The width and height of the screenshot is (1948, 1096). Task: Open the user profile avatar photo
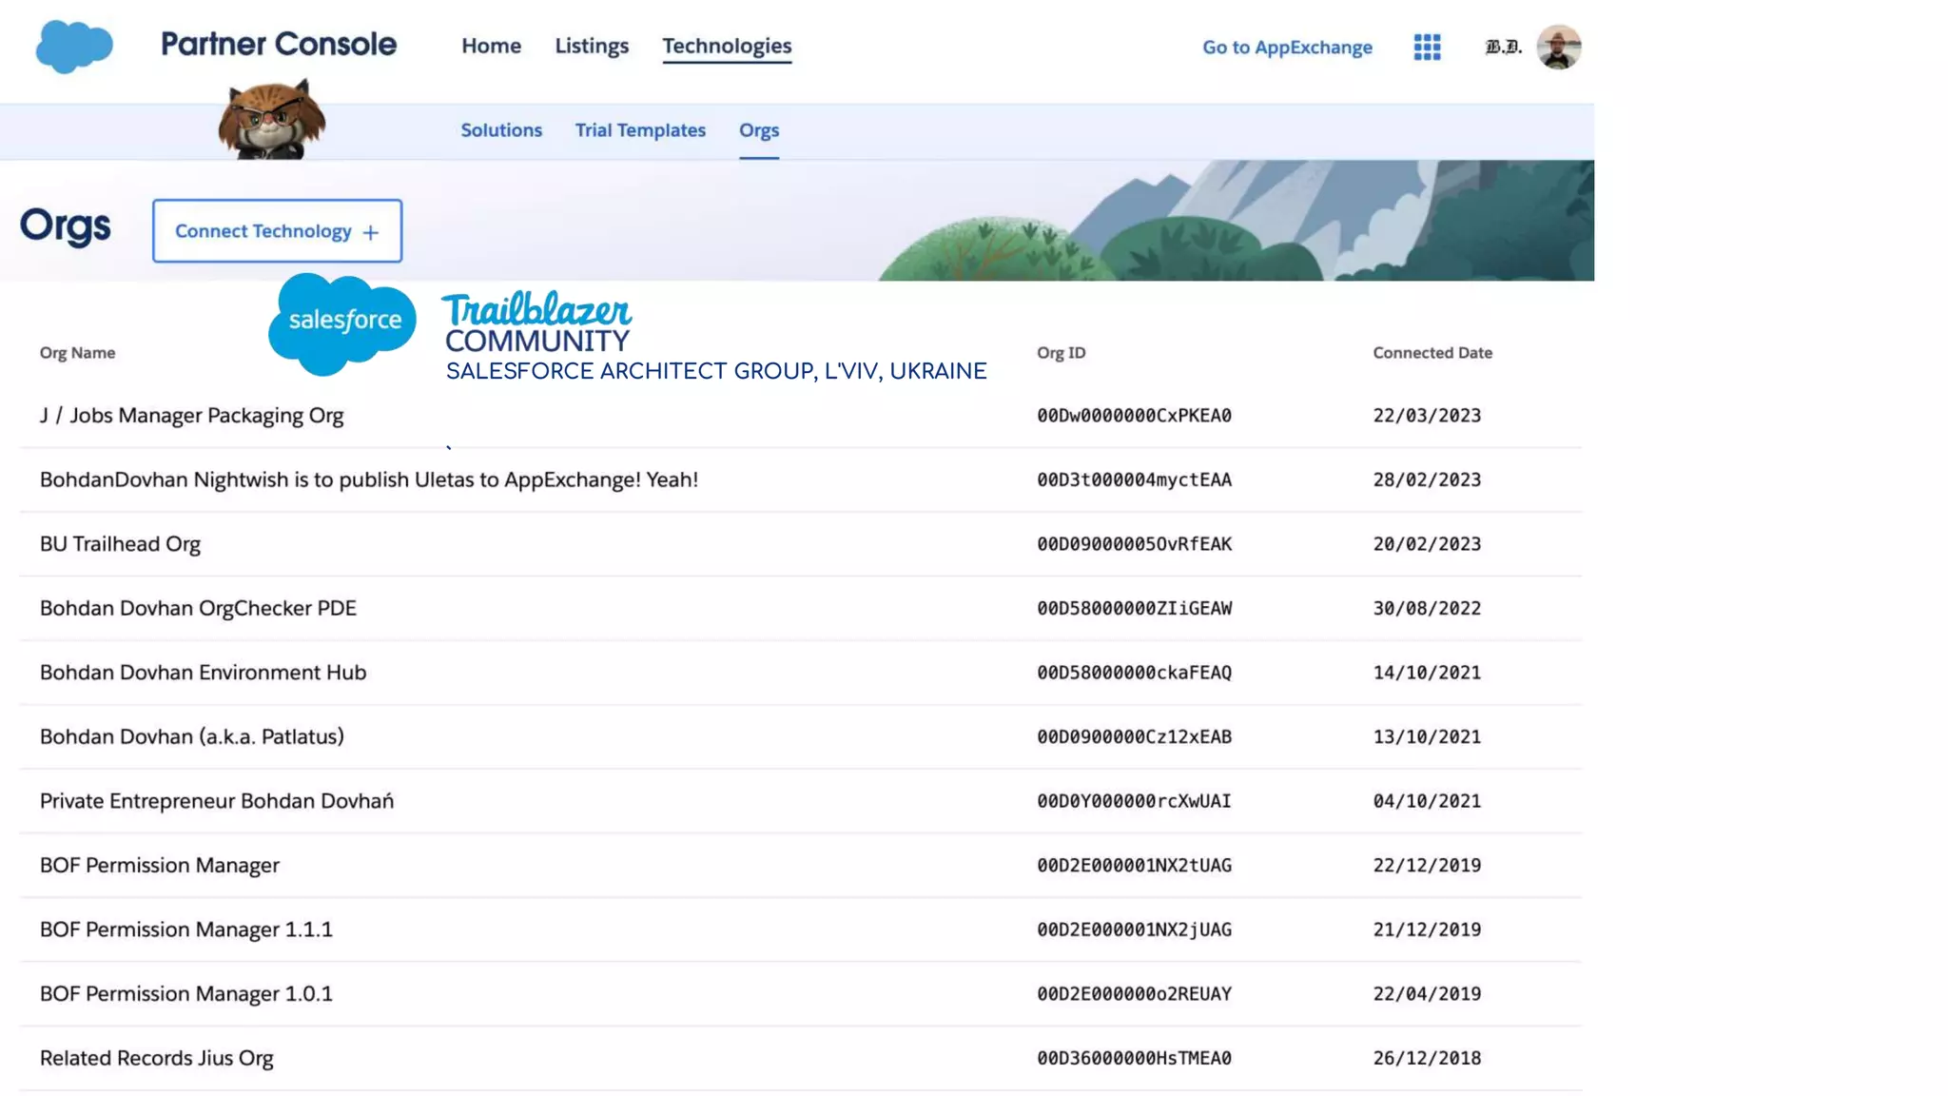[x=1558, y=47]
